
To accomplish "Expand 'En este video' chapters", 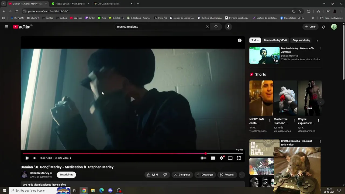I will pos(63,158).
